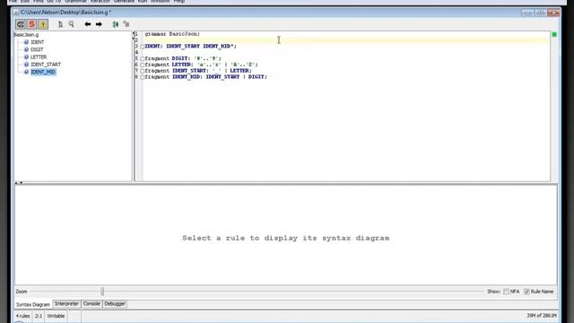This screenshot has width=574, height=323.
Task: Go back with the left arrow icon
Action: coord(88,24)
